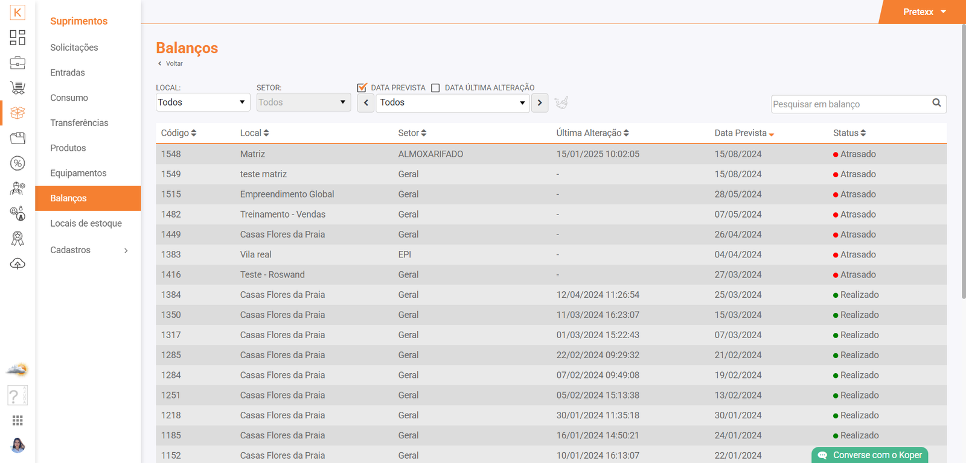Expand the Cadastros submenu
The image size is (966, 463).
coord(88,250)
